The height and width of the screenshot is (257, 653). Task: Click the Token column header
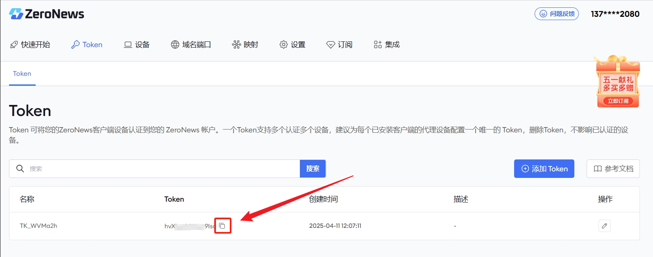[174, 199]
